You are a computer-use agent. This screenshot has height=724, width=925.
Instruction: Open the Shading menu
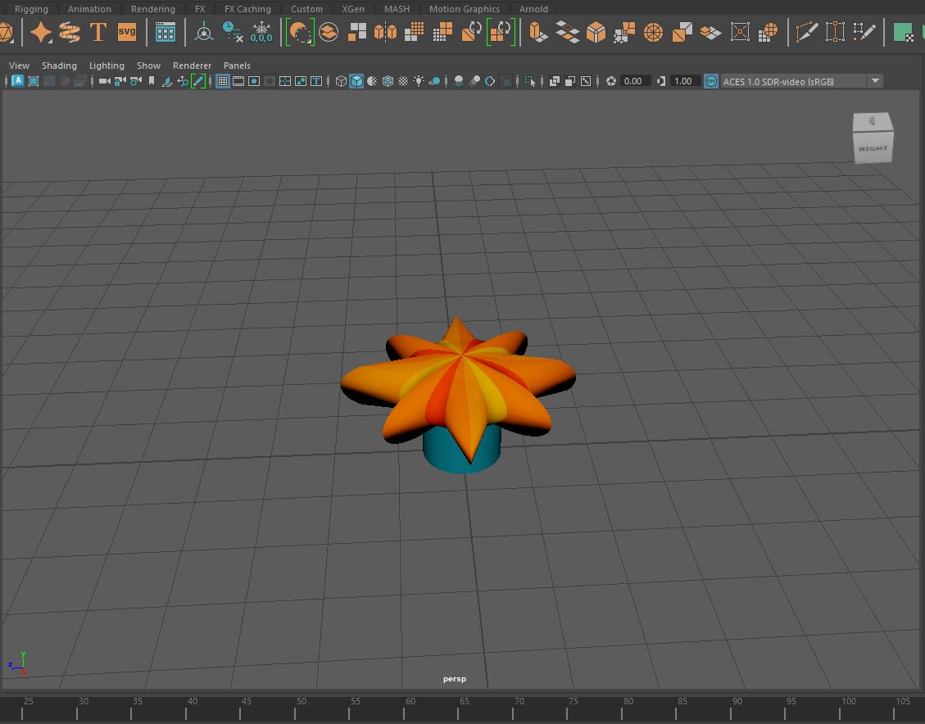click(x=59, y=66)
